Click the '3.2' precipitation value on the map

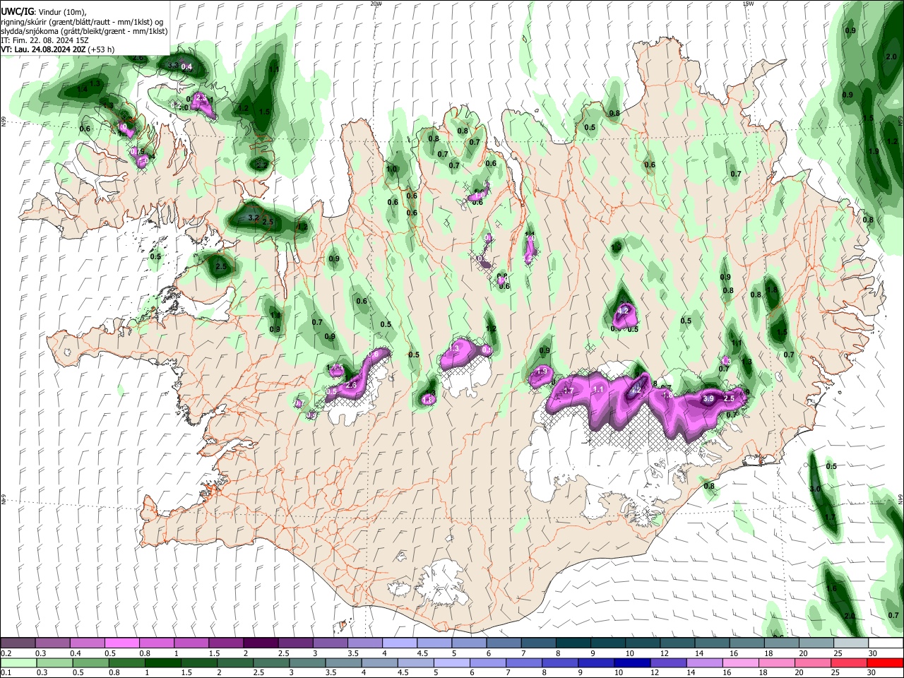coord(254,218)
